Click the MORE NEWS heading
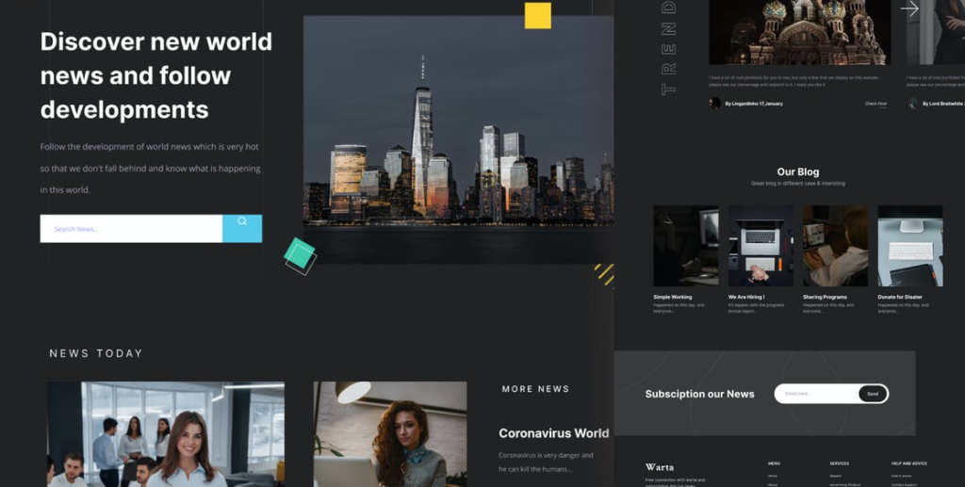965x487 pixels. pyautogui.click(x=535, y=389)
